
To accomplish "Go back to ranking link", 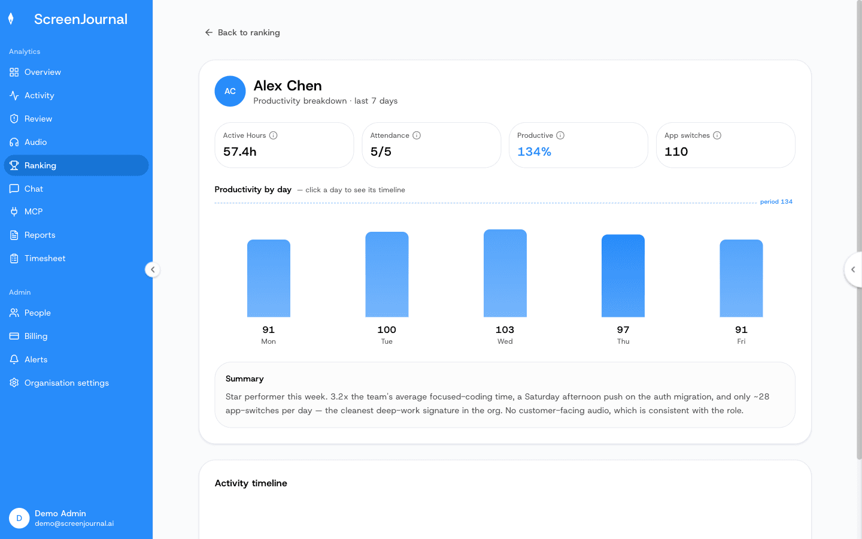I will [x=242, y=32].
